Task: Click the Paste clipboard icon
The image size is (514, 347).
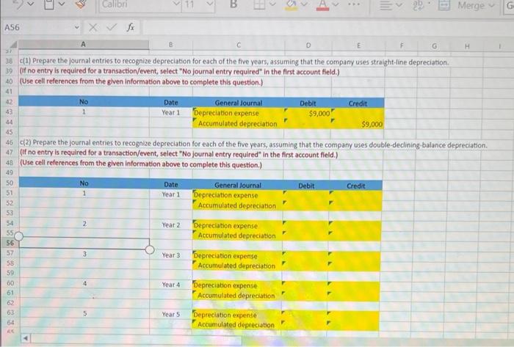Action: point(49,4)
